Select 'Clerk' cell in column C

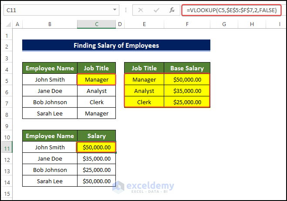[96, 102]
